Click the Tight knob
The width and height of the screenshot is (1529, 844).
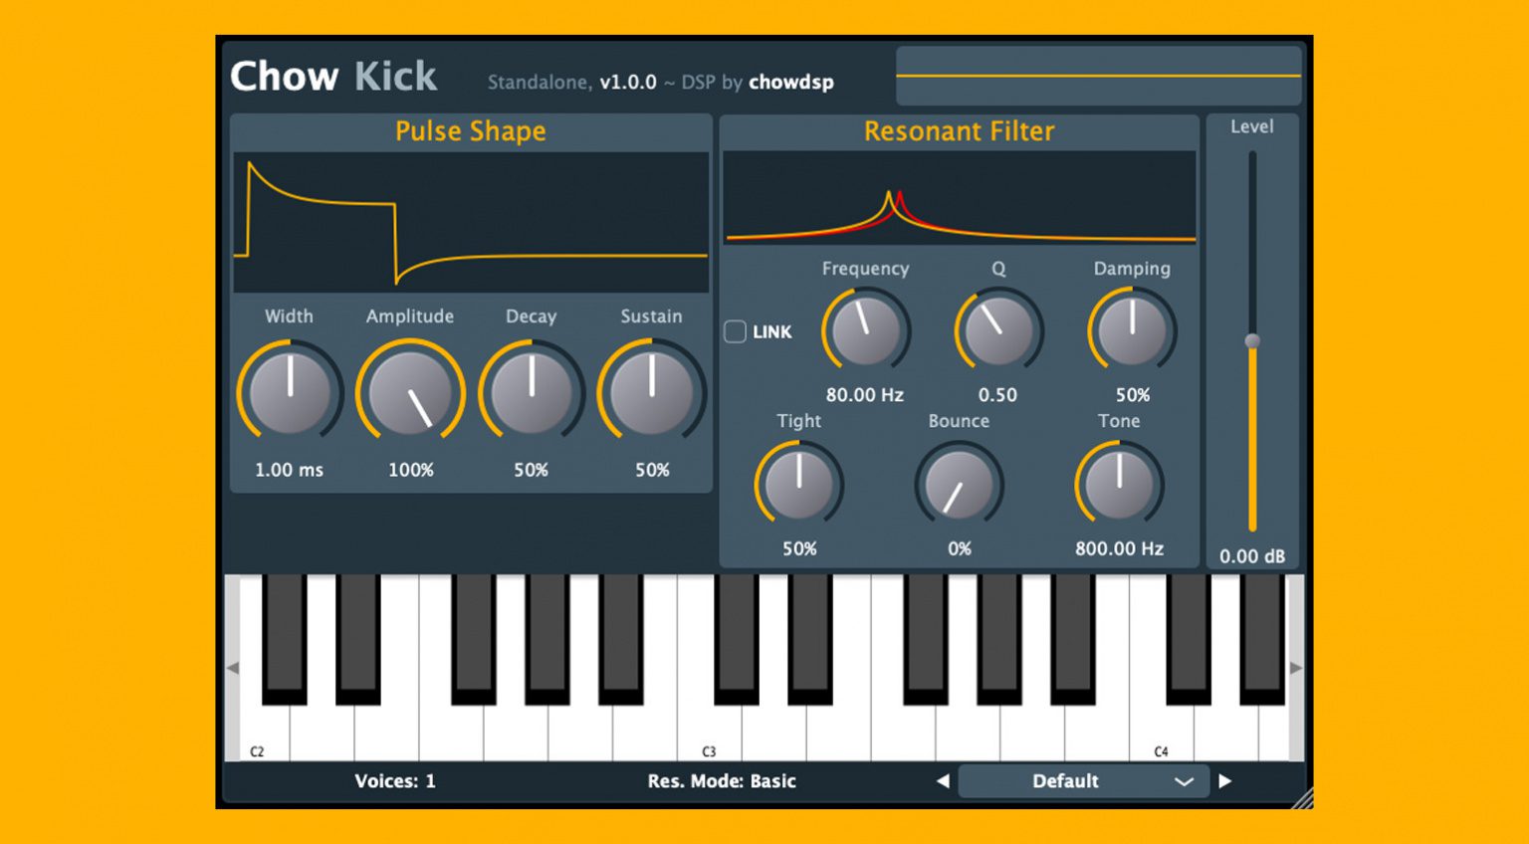coord(798,485)
